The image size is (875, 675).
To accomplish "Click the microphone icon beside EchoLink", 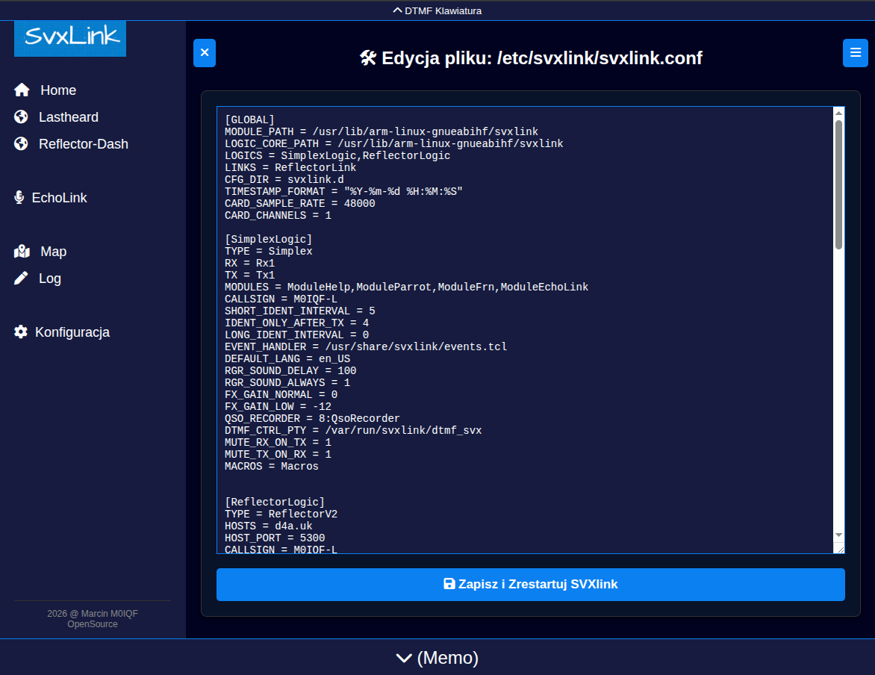I will click(x=19, y=198).
